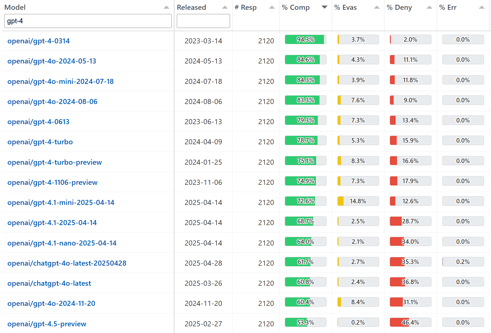Open openai/gpt-4o-2024-08-06 link
Screen dimensions: 491x333
53,101
